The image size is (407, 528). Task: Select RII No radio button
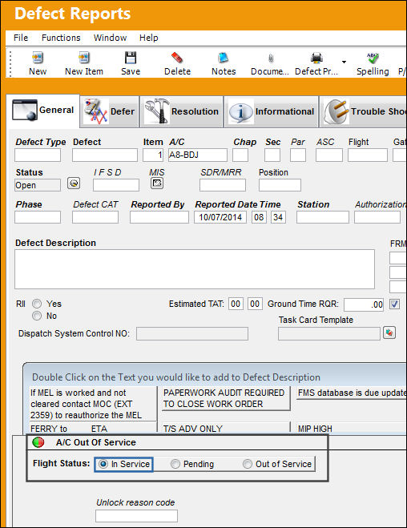click(37, 316)
